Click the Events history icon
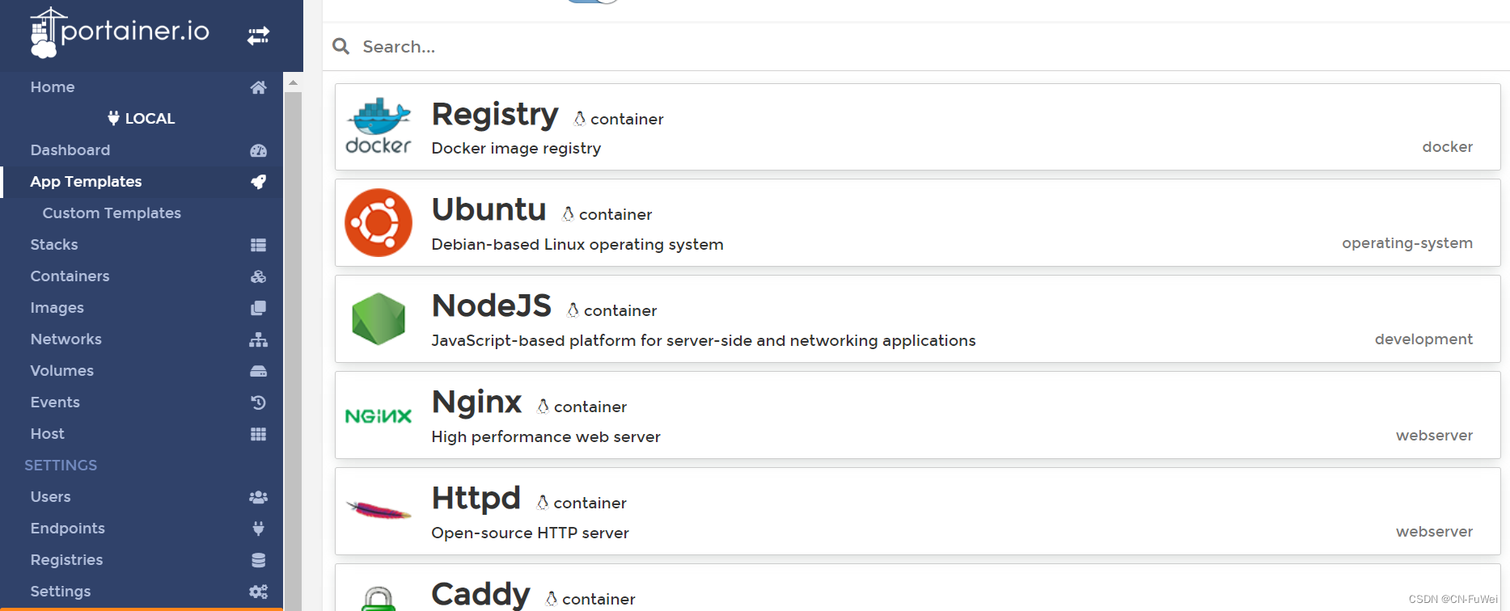The width and height of the screenshot is (1510, 611). click(x=258, y=402)
